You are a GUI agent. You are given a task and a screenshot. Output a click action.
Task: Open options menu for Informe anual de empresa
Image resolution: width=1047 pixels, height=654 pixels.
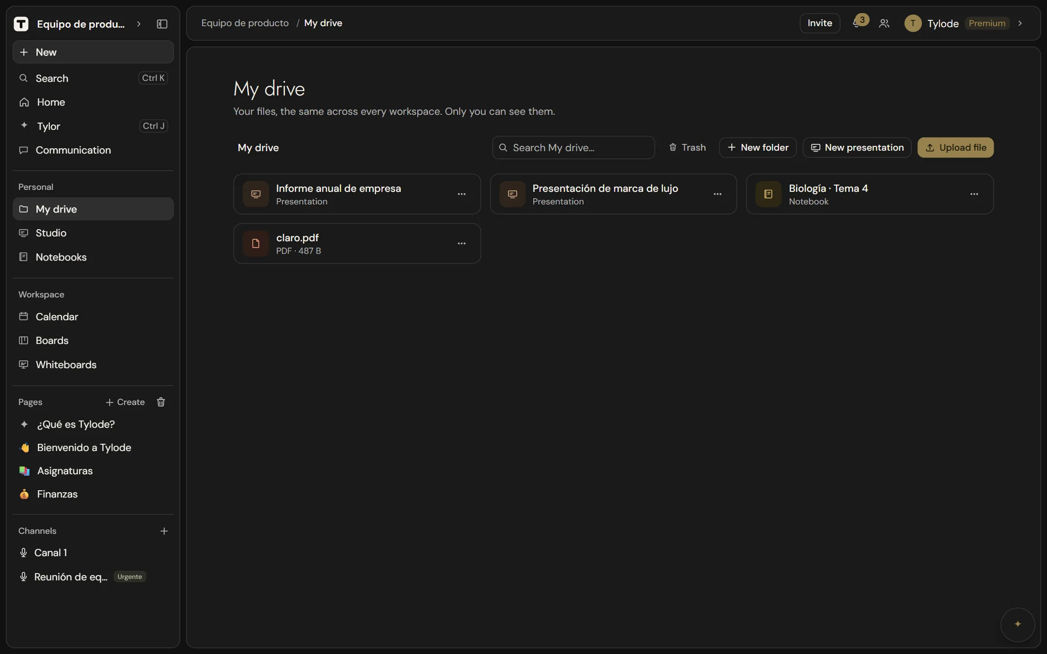(x=461, y=194)
